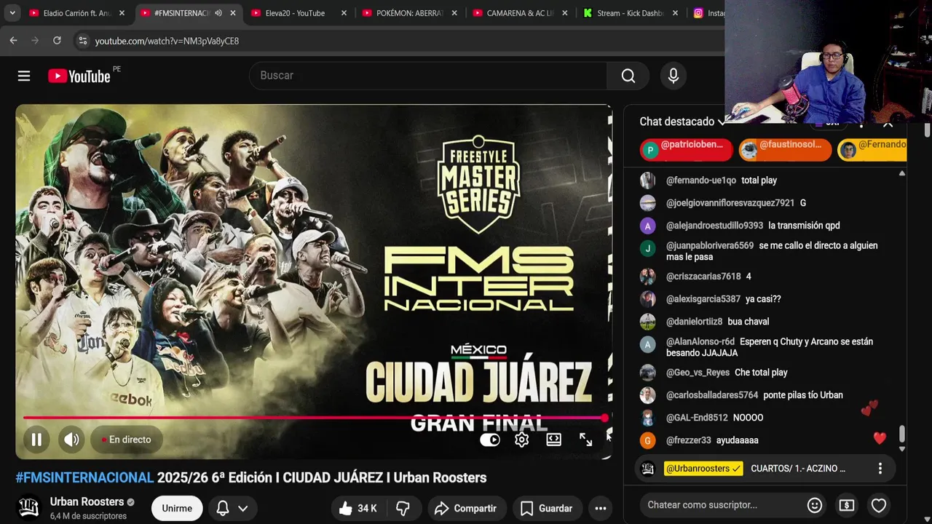The image size is (932, 524).
Task: Click @alejandroestudillo9393 chat username
Action: coord(714,226)
